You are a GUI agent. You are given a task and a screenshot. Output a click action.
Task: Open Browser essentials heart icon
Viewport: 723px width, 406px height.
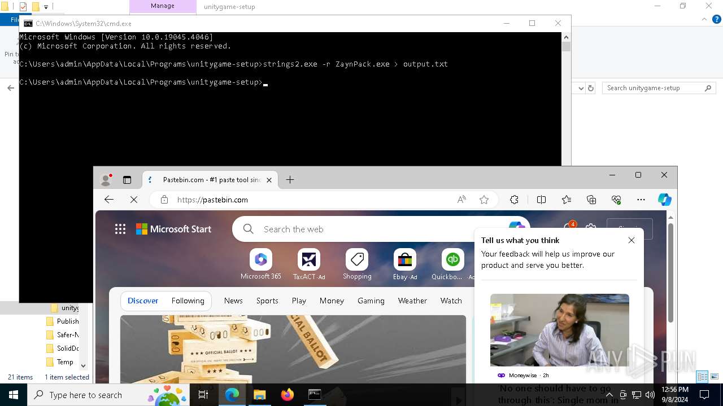(x=616, y=200)
